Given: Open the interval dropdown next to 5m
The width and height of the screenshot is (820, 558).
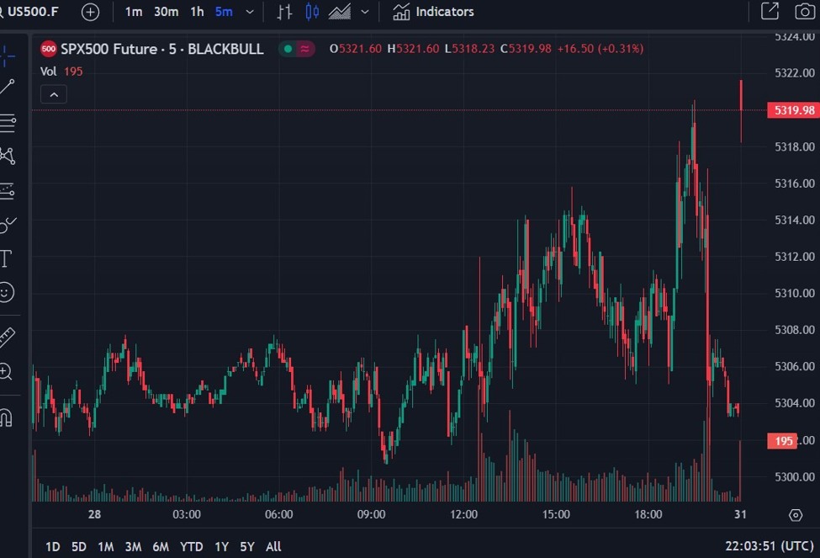Looking at the screenshot, I should (247, 12).
